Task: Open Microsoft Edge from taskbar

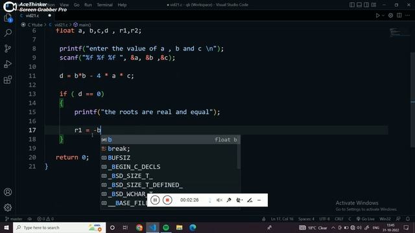Action: click(193, 227)
